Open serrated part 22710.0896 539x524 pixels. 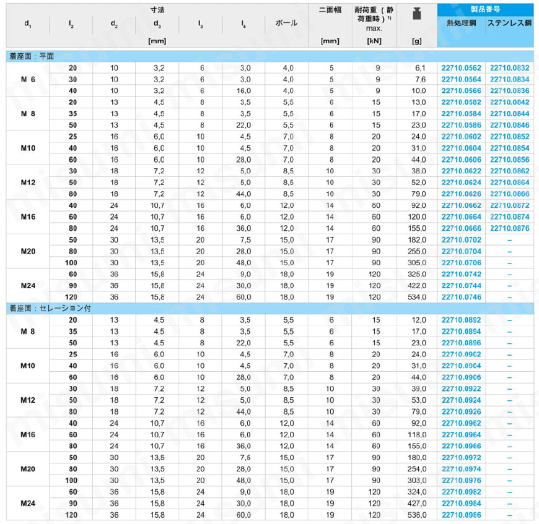click(462, 343)
